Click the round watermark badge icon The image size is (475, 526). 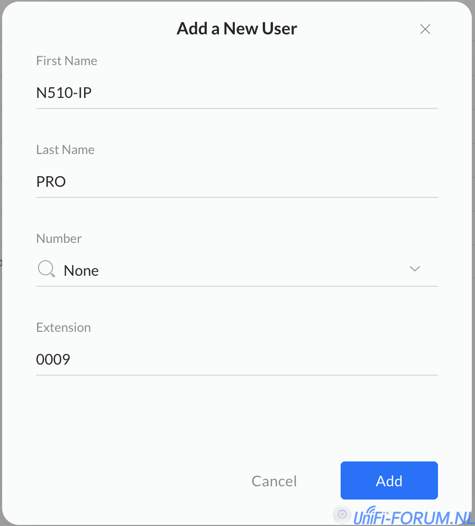342,514
